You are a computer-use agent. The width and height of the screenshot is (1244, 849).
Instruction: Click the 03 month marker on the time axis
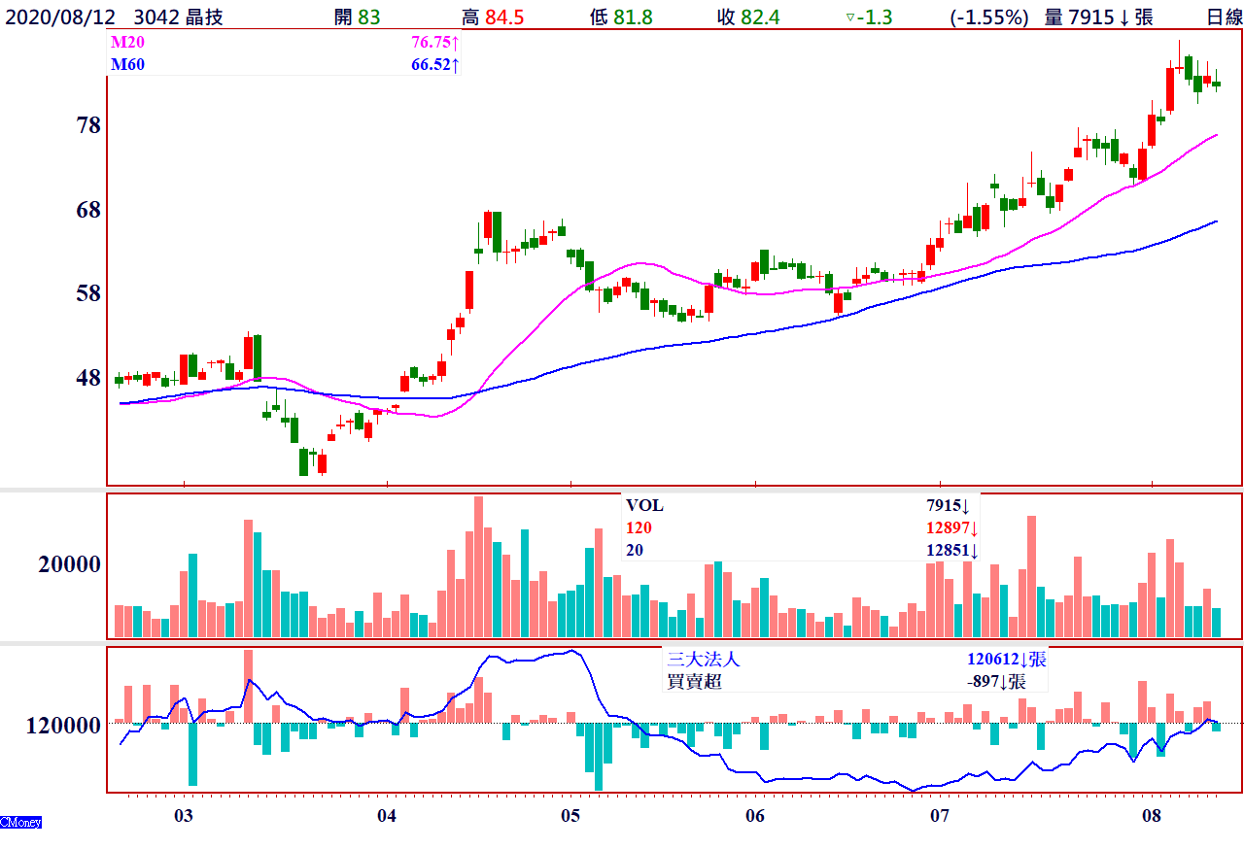point(184,814)
